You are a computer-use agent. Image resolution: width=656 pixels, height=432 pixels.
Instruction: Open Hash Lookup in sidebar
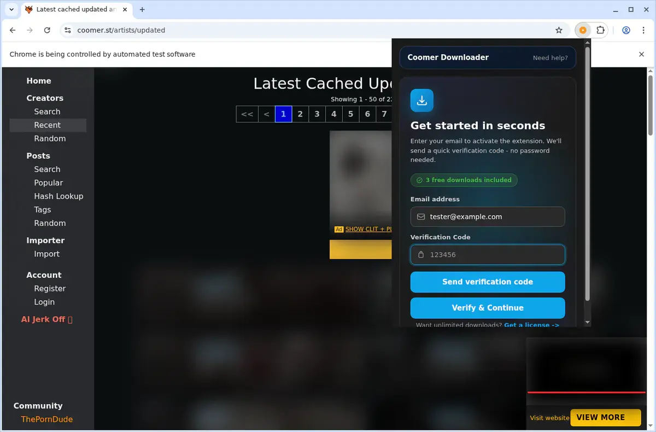click(58, 196)
